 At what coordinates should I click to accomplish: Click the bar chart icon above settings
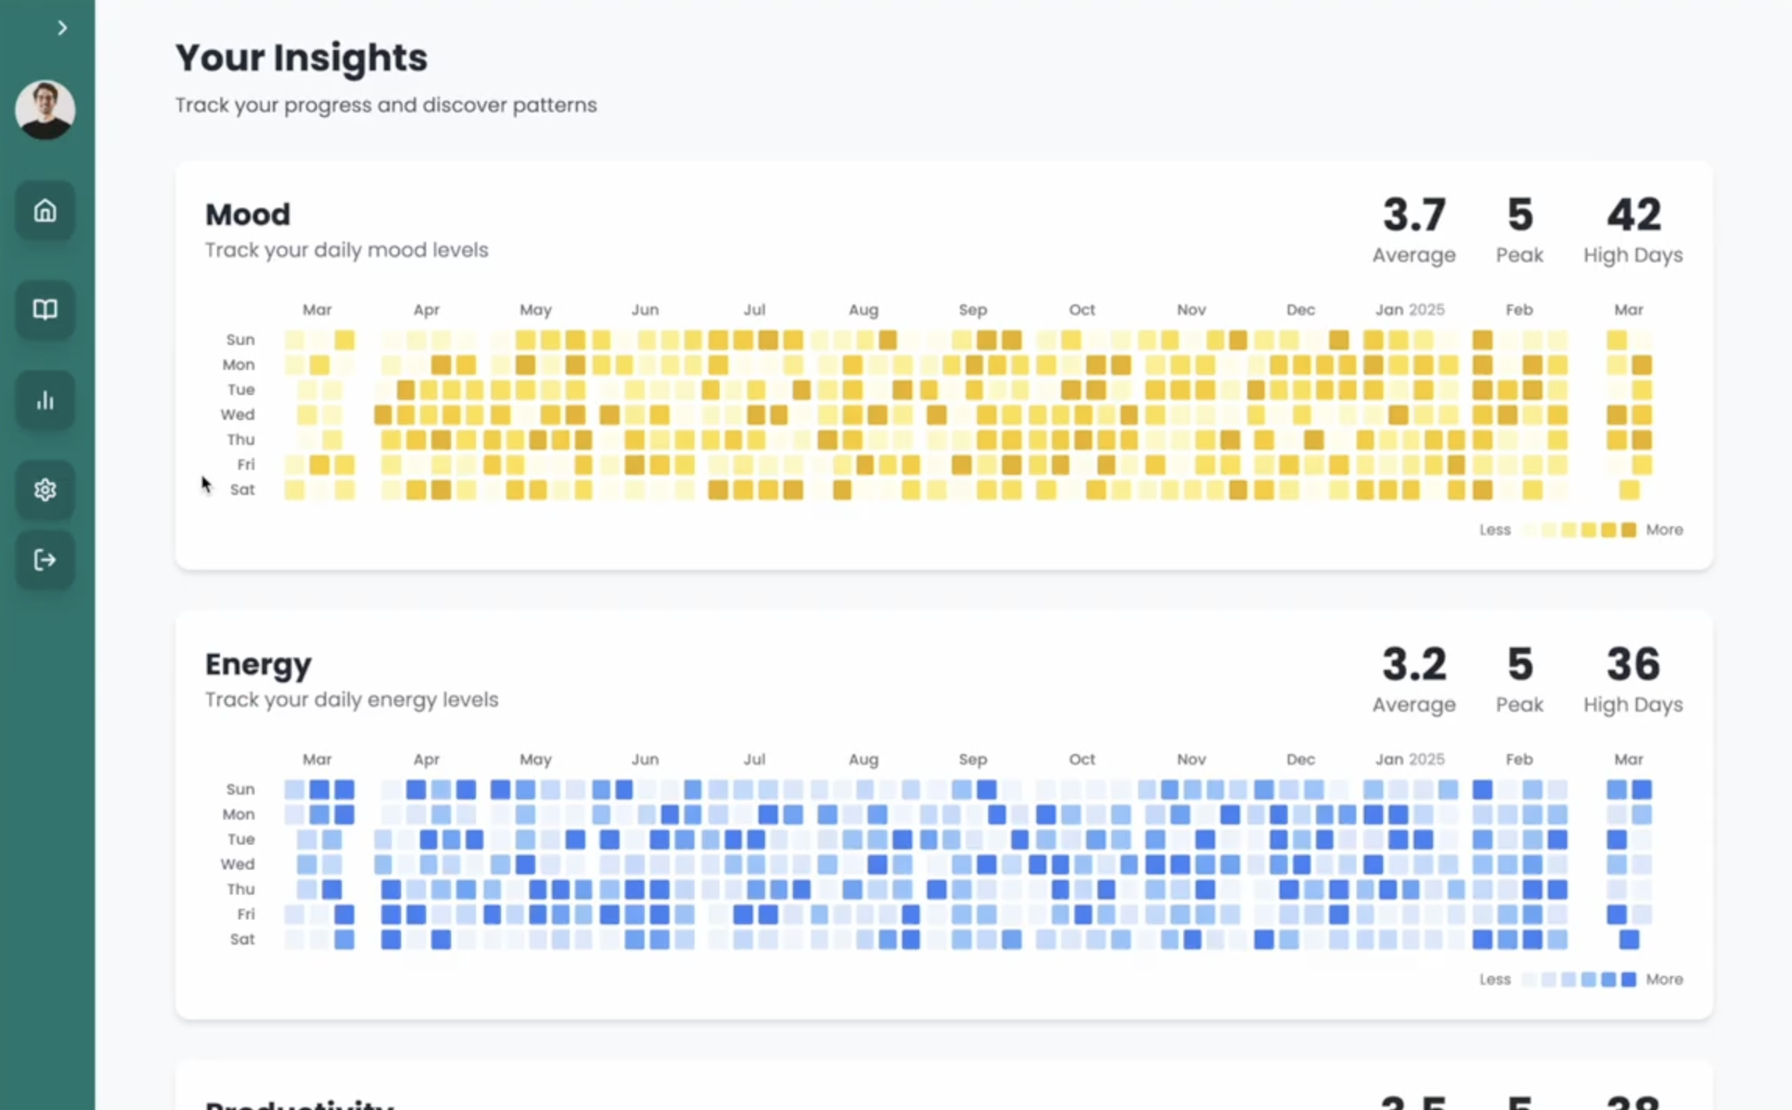coord(44,400)
